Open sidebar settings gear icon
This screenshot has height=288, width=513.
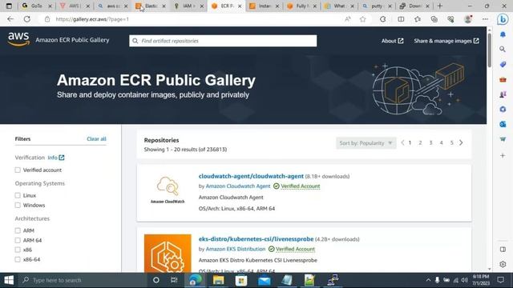(x=503, y=264)
